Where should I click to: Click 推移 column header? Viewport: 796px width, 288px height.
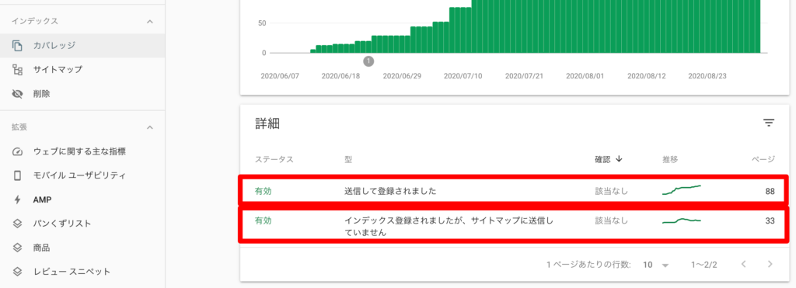[670, 159]
